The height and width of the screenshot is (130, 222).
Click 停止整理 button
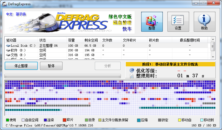point(21,66)
